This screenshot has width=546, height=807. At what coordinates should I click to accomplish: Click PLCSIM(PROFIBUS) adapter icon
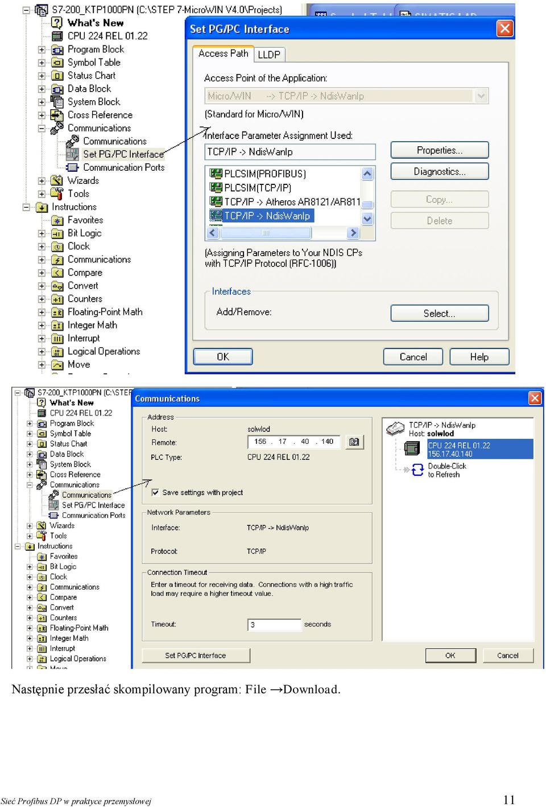click(216, 174)
